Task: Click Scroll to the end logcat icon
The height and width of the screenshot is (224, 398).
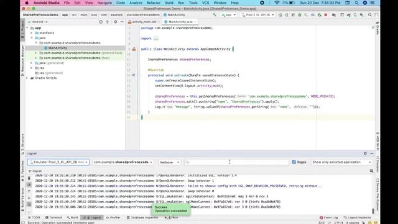Action: 29,185
